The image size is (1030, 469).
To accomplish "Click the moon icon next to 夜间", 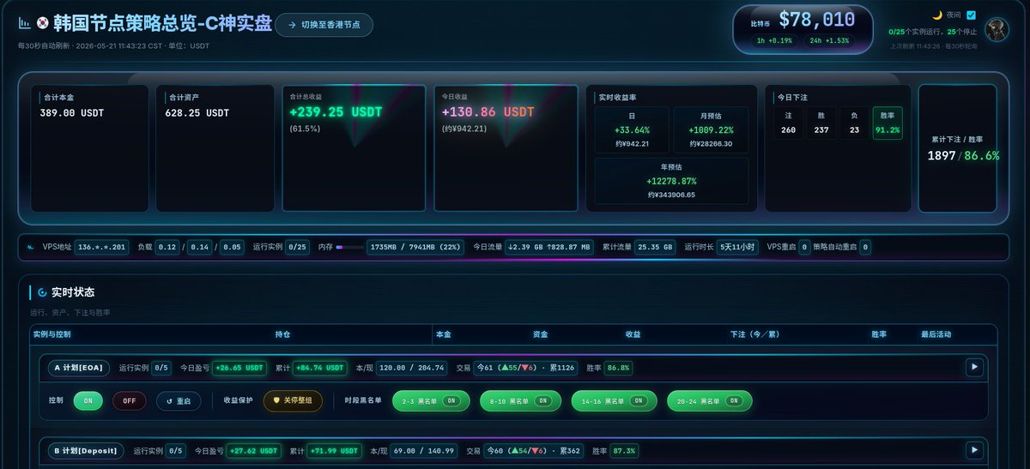I will click(x=937, y=15).
